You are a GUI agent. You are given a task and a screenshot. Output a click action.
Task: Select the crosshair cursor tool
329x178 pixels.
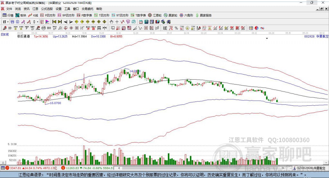point(117,22)
